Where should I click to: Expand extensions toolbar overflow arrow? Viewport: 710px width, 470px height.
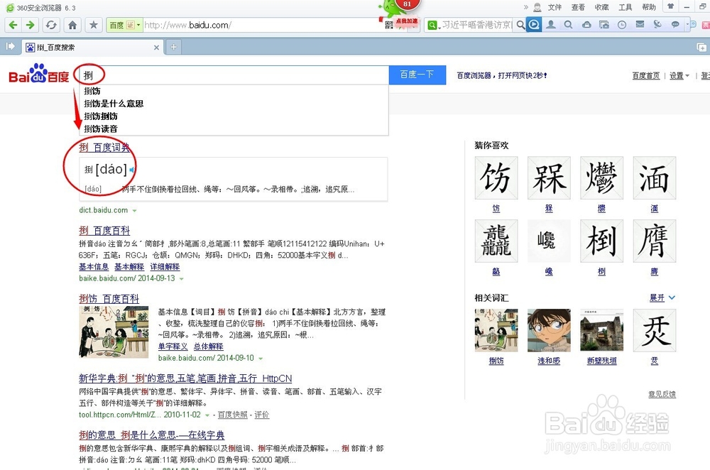687,24
